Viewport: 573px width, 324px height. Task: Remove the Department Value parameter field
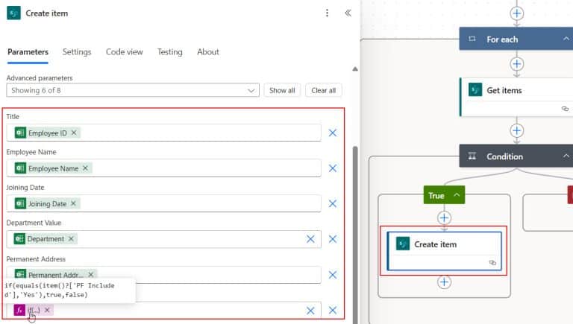[x=333, y=239]
